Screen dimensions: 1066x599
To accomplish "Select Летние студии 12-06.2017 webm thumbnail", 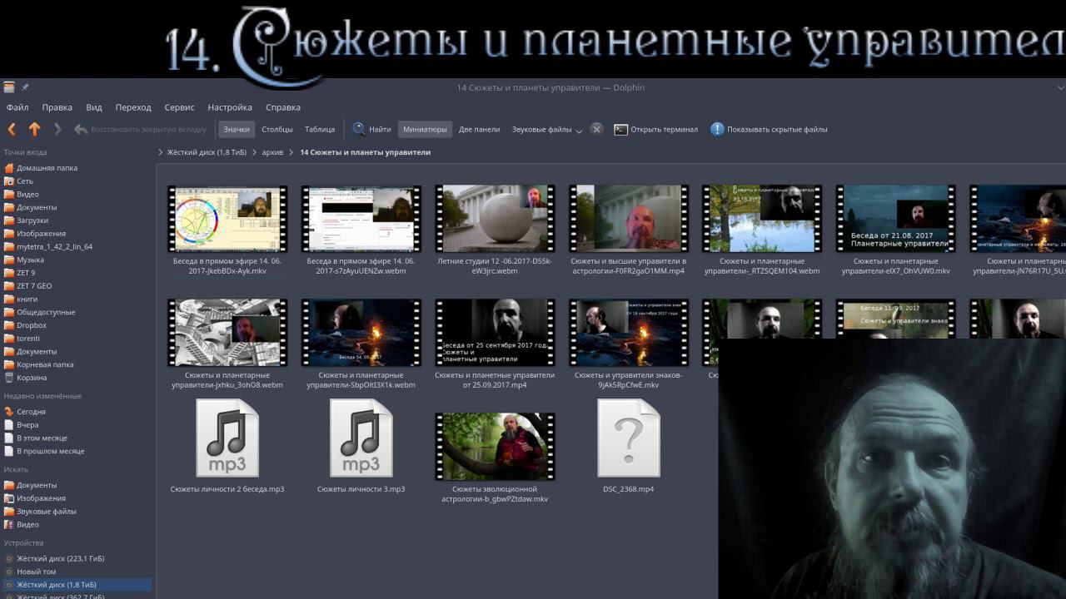I will [495, 219].
